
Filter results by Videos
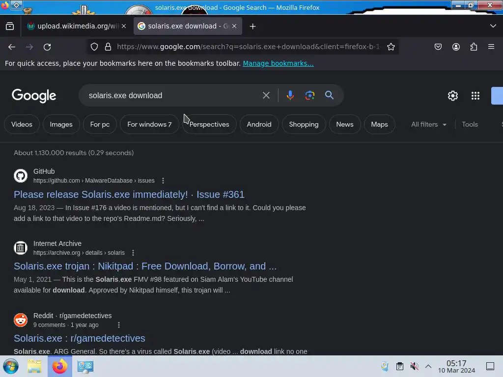pos(22,124)
